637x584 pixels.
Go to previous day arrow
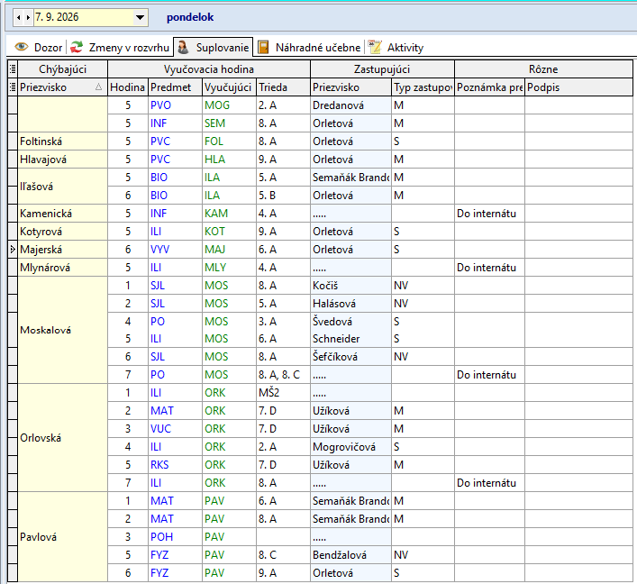[19, 17]
